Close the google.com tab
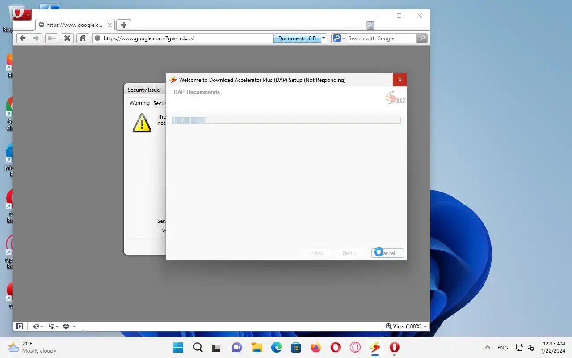The image size is (572, 358). point(109,25)
